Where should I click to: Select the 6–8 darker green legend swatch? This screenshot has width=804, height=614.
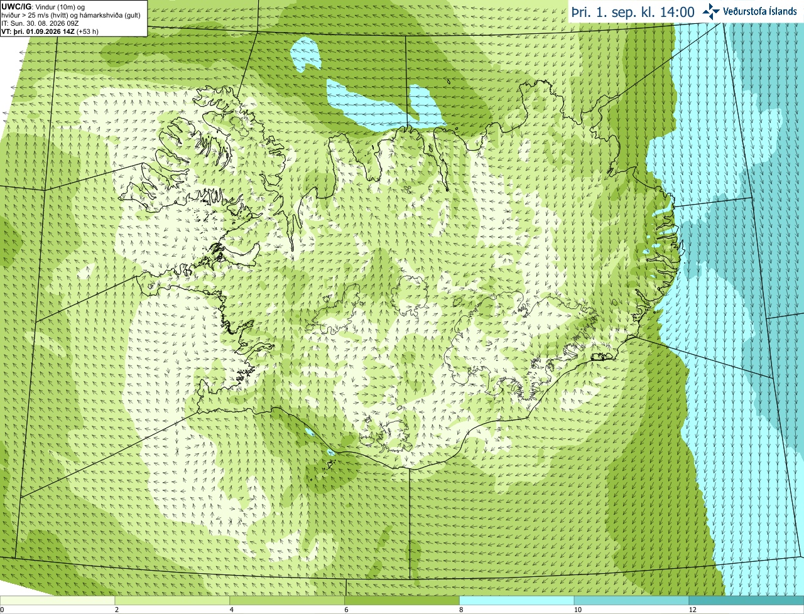click(402, 600)
